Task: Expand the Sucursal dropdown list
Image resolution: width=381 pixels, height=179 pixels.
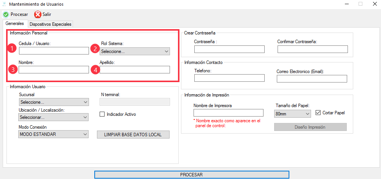Action: coord(54,102)
